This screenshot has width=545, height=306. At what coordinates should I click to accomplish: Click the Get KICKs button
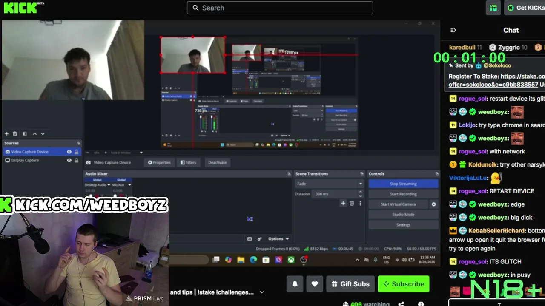[x=525, y=8]
